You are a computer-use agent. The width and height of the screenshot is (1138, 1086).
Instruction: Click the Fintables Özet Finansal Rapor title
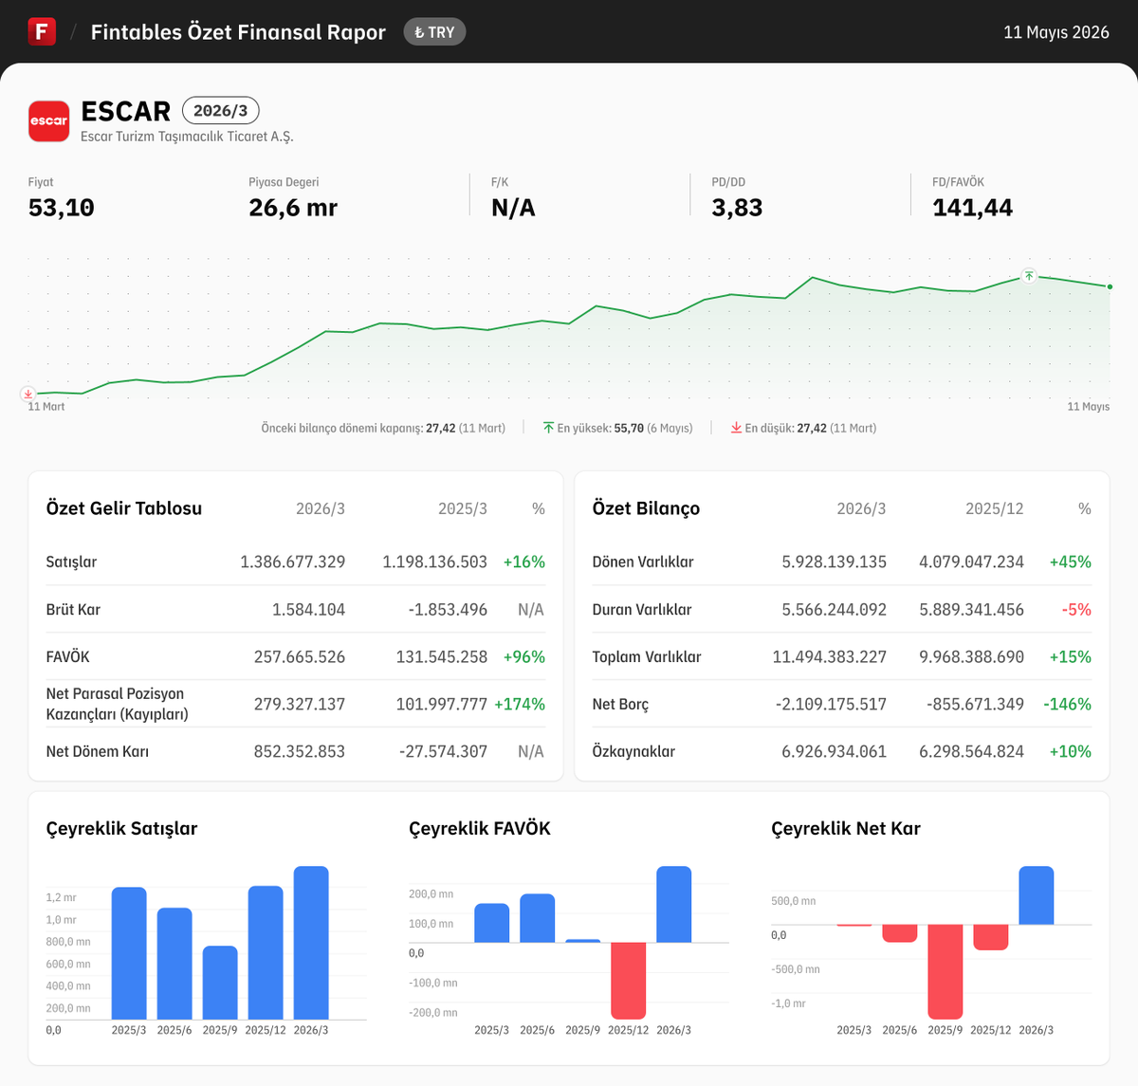pos(238,32)
